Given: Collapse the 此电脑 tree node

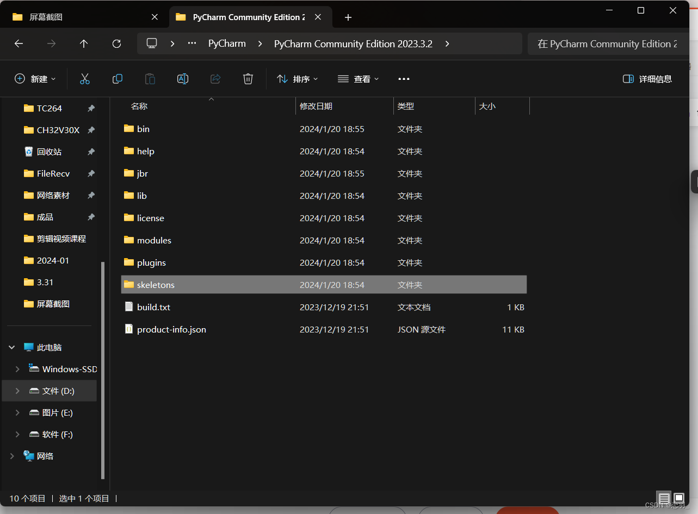Looking at the screenshot, I should [x=12, y=347].
